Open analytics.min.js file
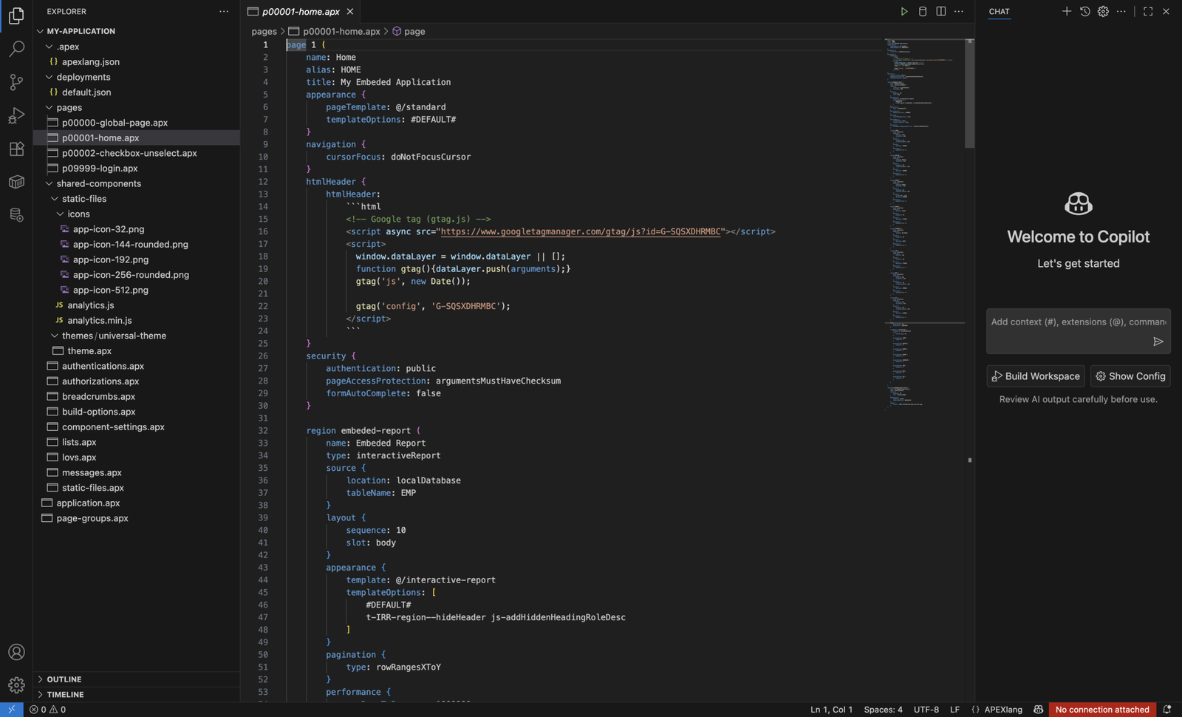 tap(100, 320)
